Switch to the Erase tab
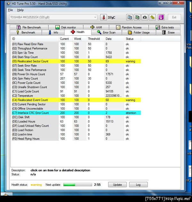 click(168, 32)
